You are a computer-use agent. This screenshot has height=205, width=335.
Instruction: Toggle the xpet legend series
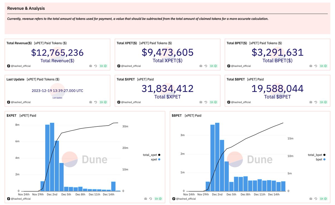156,159
